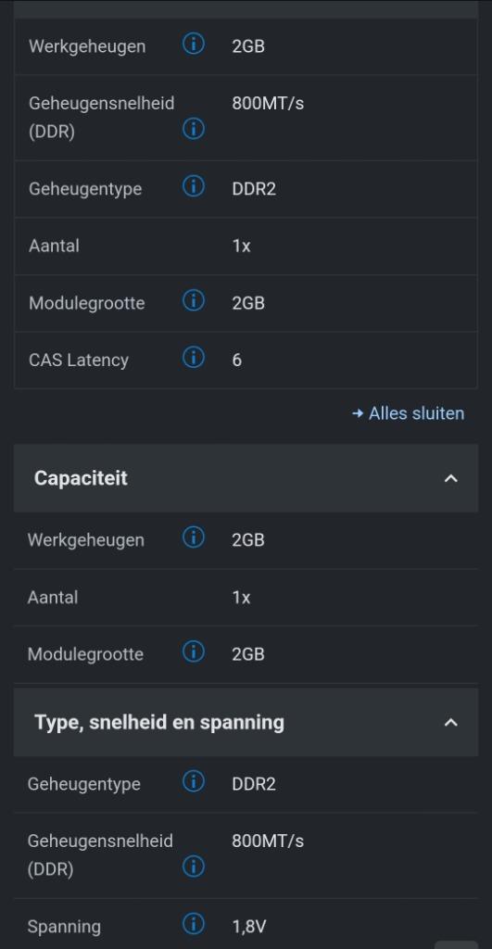
Task: Click the Capaciteit section header
Action: (x=246, y=478)
